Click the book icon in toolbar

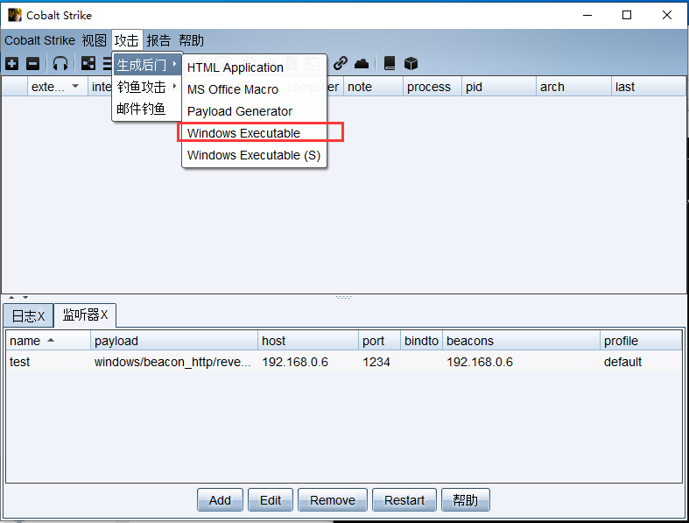[390, 63]
